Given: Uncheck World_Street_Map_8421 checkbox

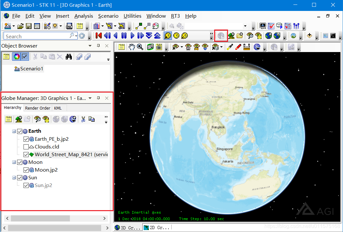Looking at the screenshot, I should 26,155.
